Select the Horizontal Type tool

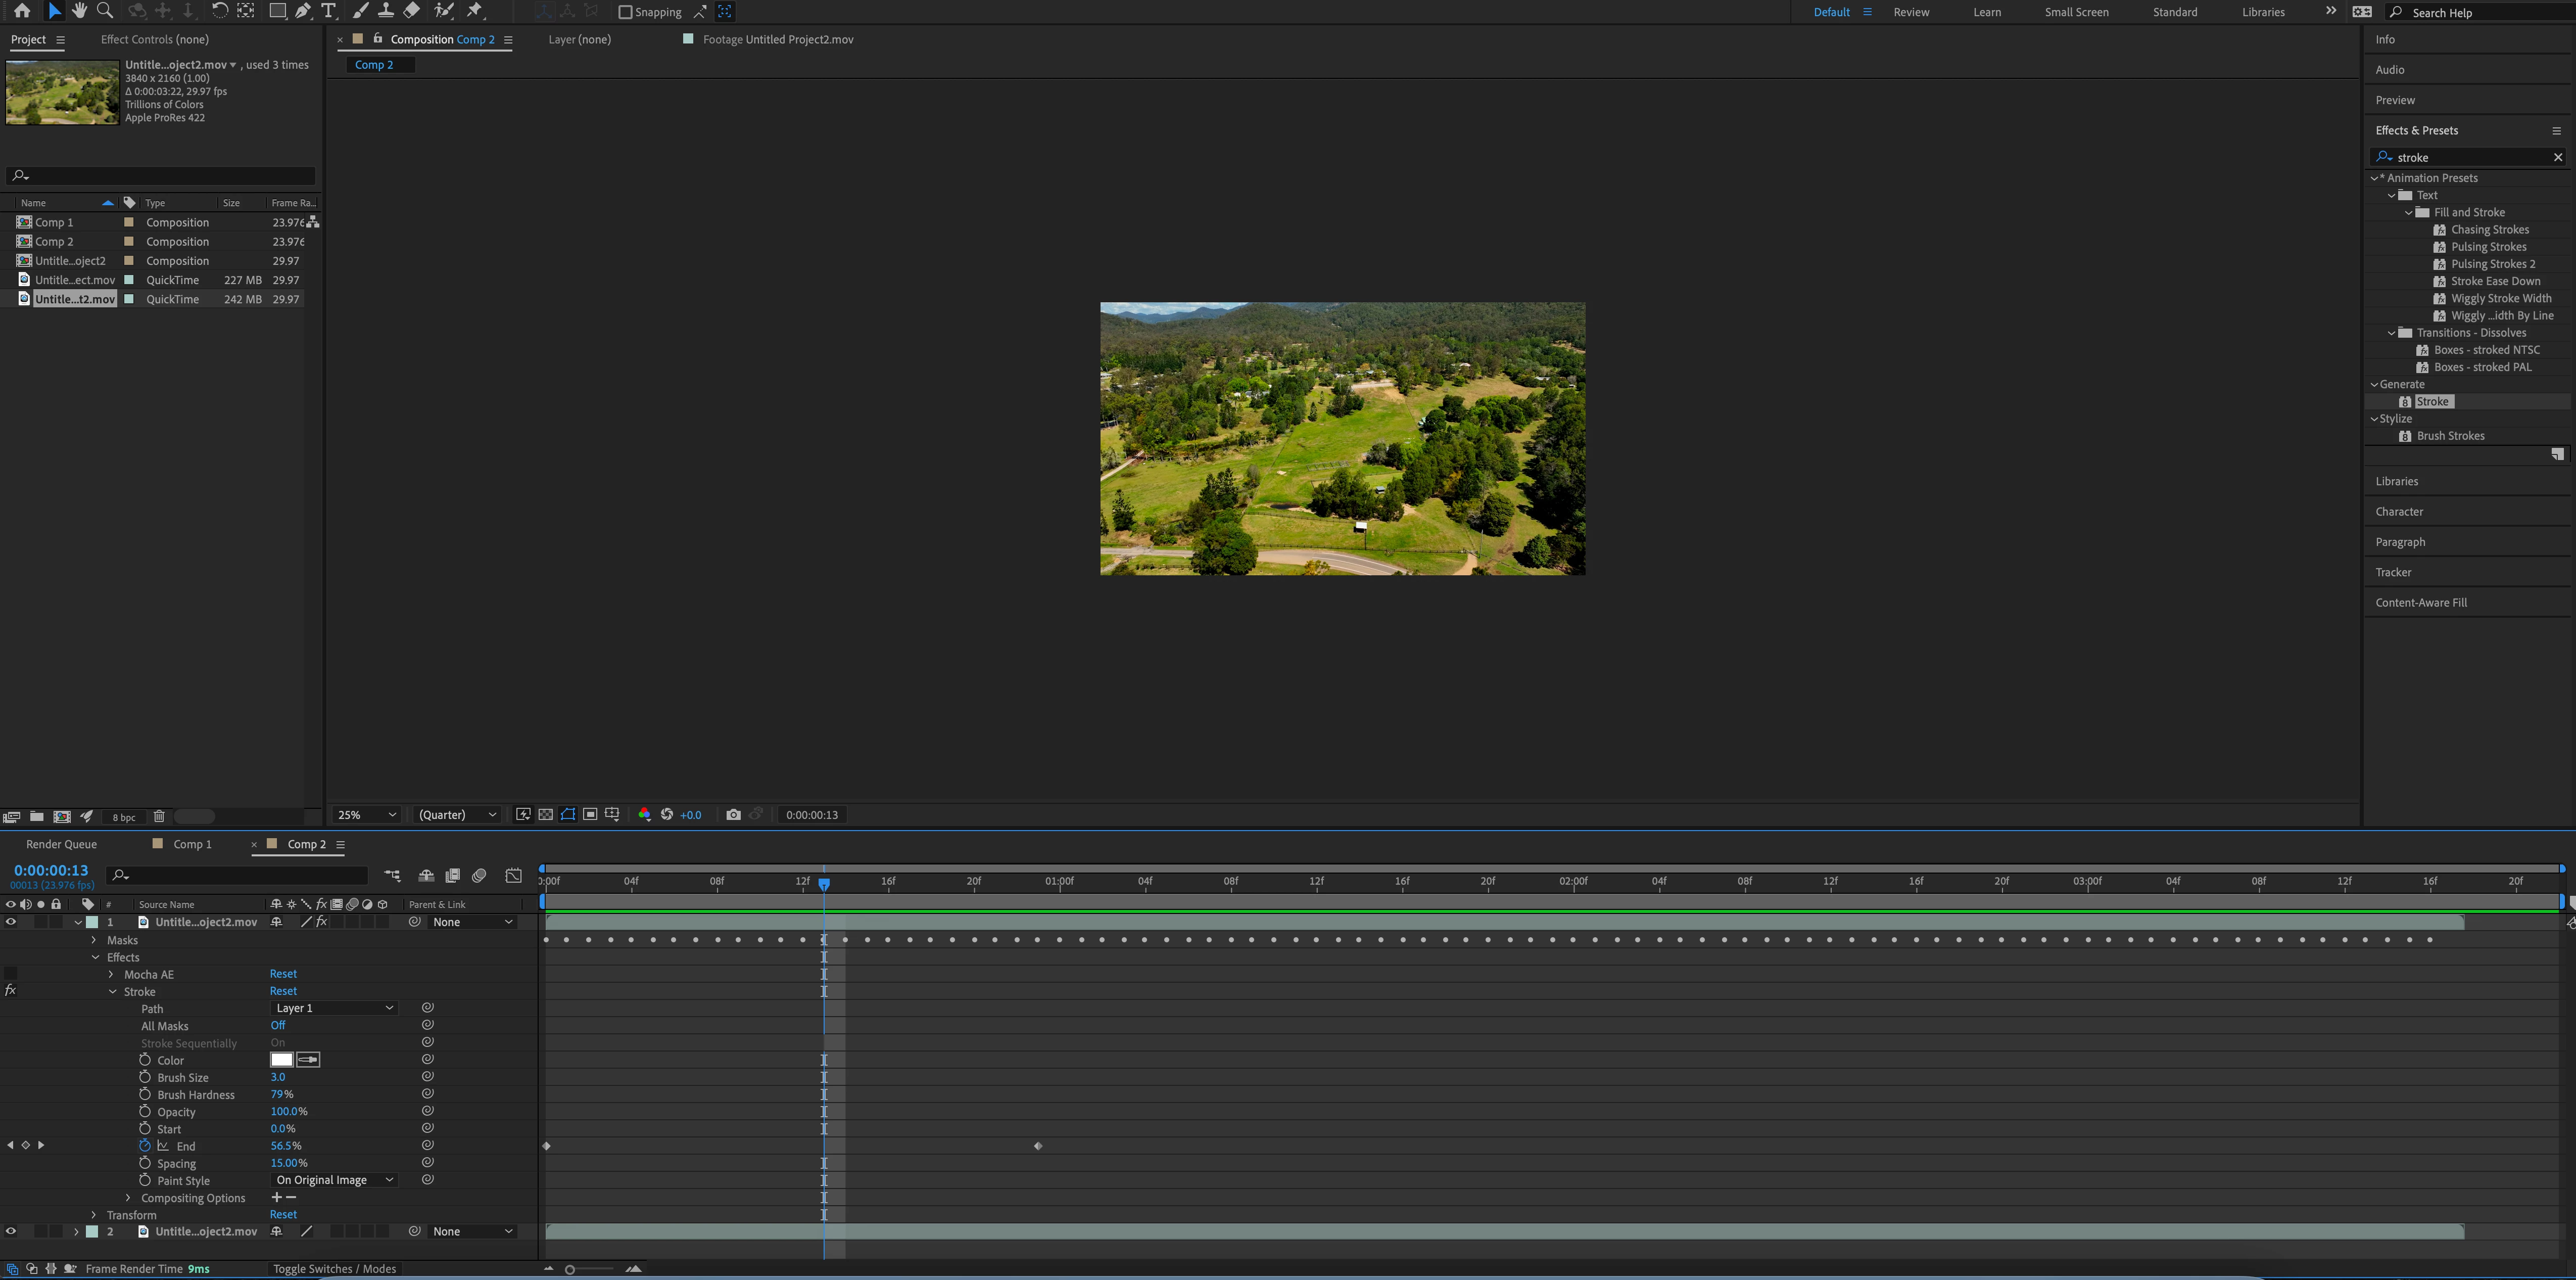[x=328, y=11]
